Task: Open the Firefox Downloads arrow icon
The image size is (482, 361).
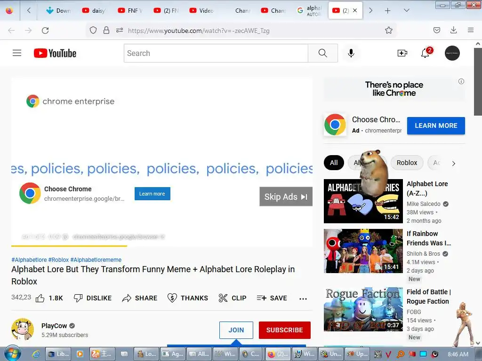Action: click(x=453, y=30)
